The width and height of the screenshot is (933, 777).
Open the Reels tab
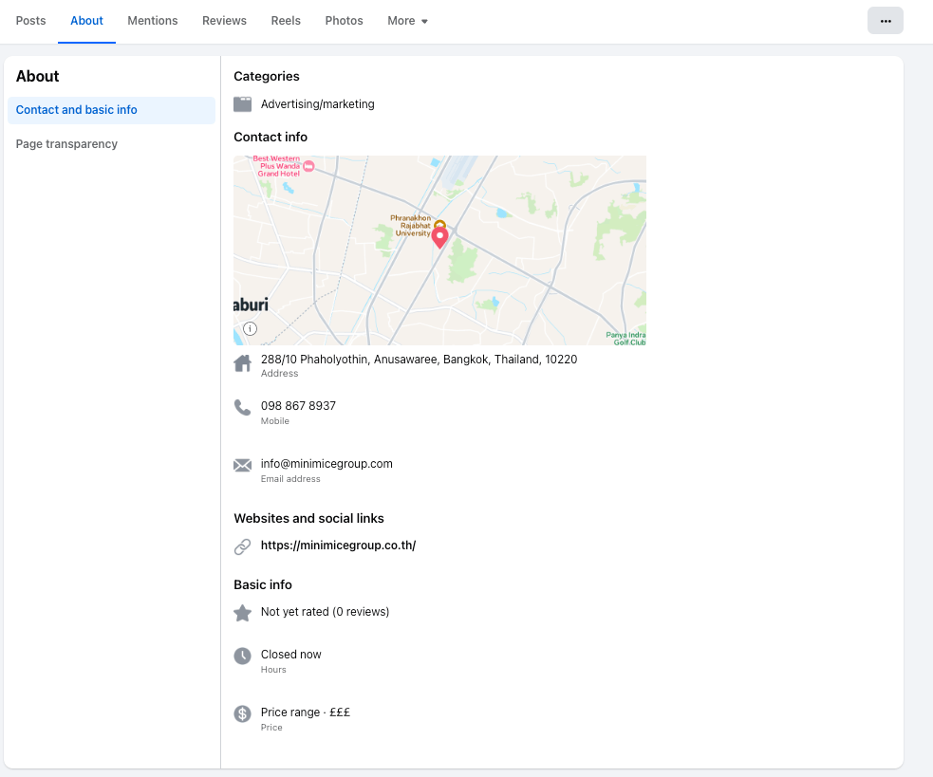click(286, 21)
